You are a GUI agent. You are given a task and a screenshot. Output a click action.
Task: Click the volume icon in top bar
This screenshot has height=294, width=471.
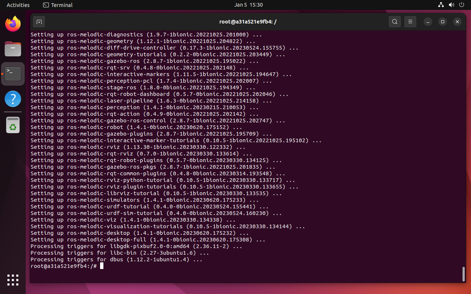pyautogui.click(x=451, y=5)
